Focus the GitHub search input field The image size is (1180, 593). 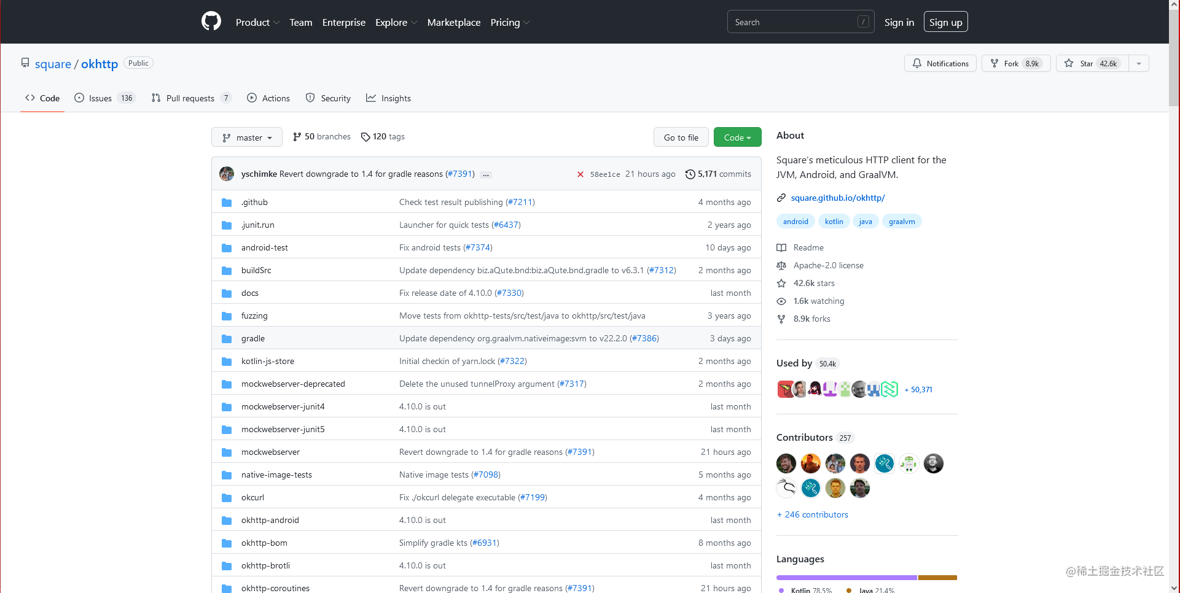pos(800,22)
